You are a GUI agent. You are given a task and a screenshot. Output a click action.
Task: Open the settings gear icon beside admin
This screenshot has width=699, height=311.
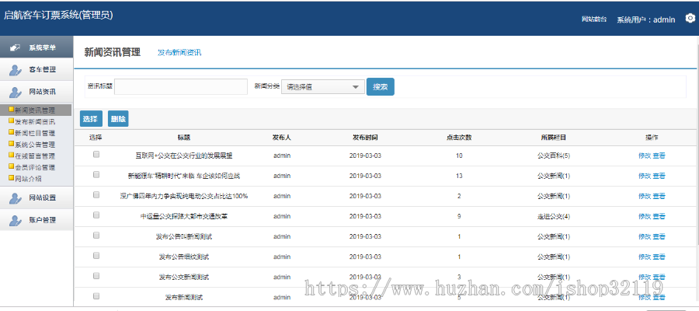(690, 19)
